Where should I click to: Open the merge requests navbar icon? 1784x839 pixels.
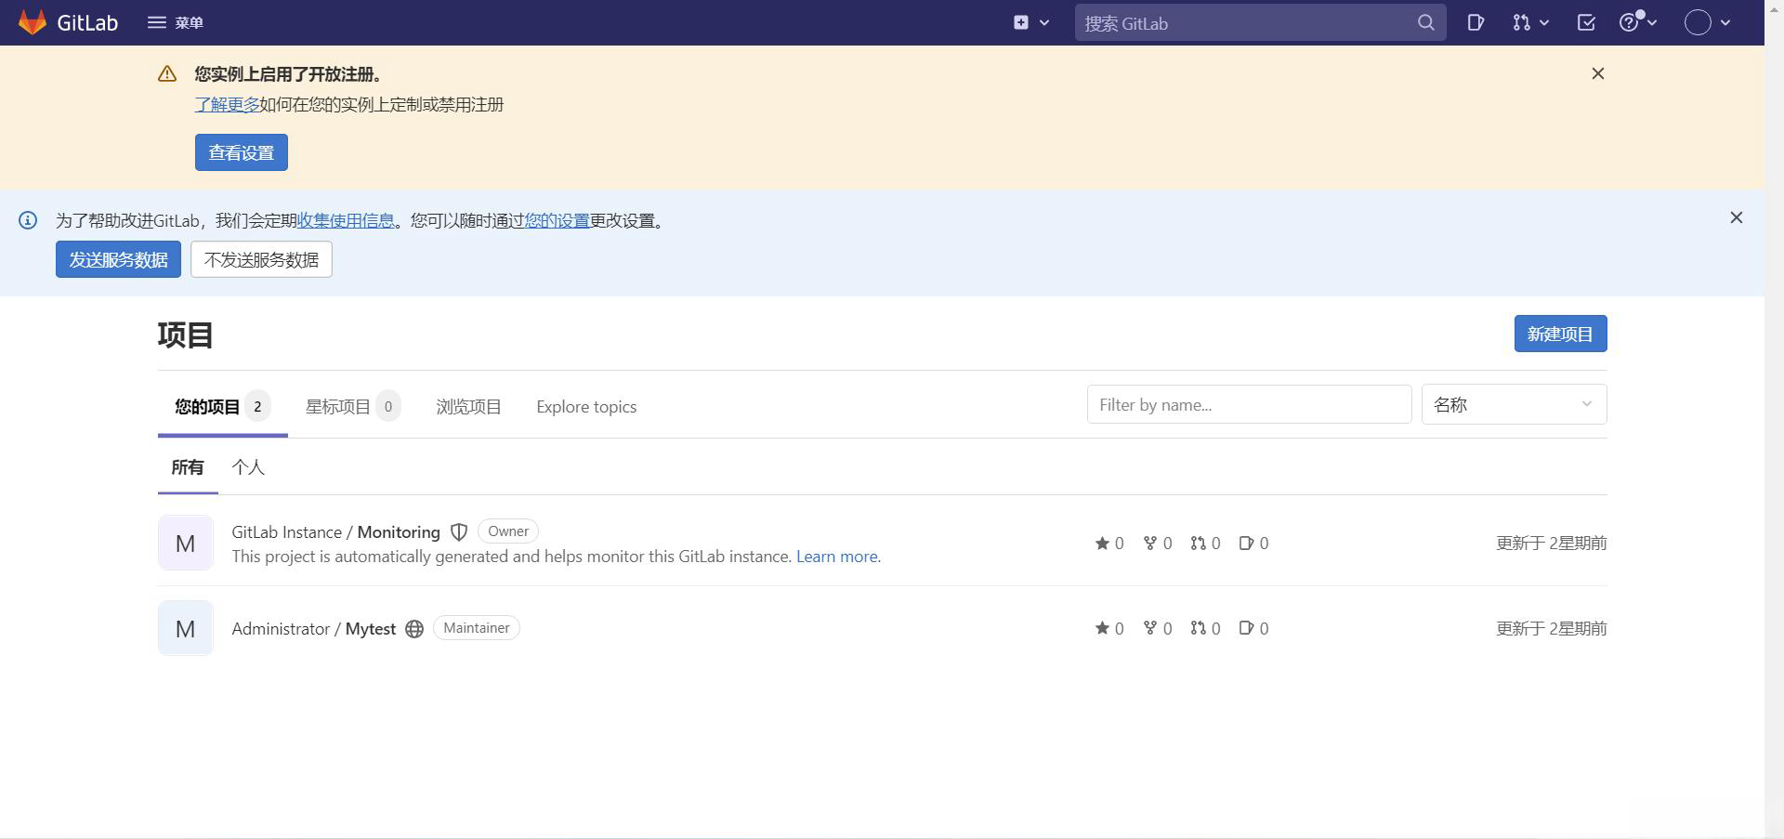tap(1530, 22)
